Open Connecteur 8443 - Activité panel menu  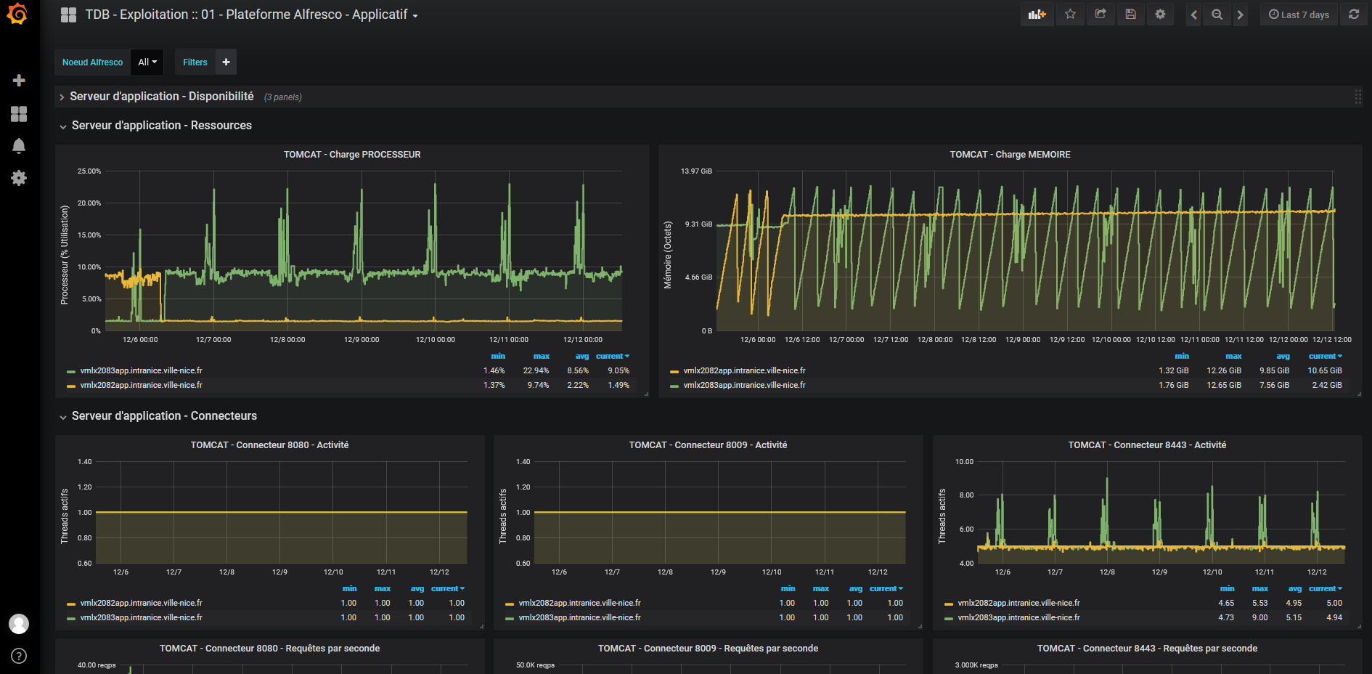tap(1147, 445)
